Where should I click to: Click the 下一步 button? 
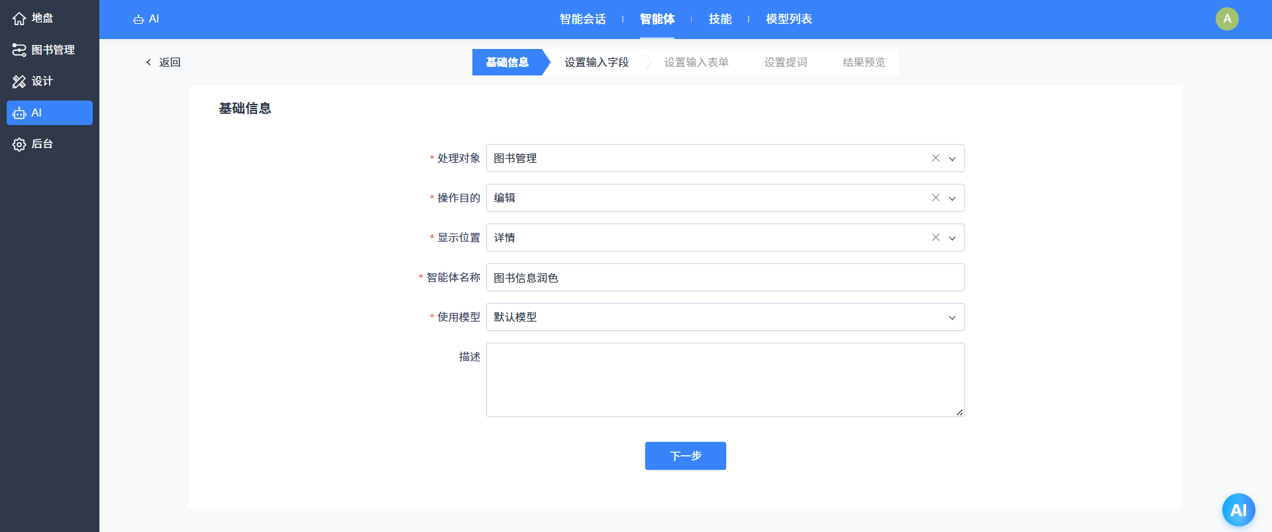[x=686, y=456]
